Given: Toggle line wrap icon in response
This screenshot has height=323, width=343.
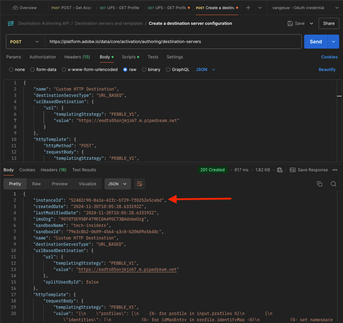Looking at the screenshot, I should pos(139,184).
